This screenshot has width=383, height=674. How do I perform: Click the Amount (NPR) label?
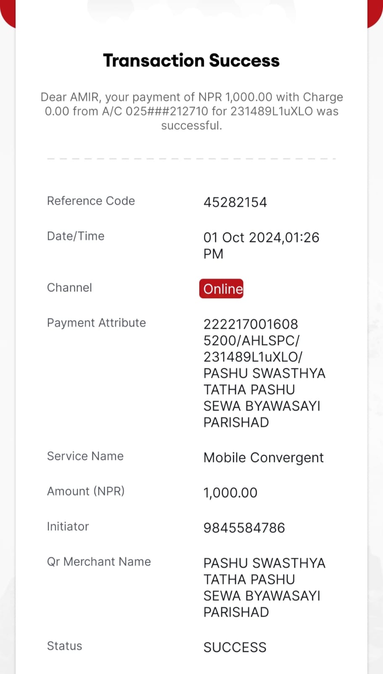[x=86, y=491]
